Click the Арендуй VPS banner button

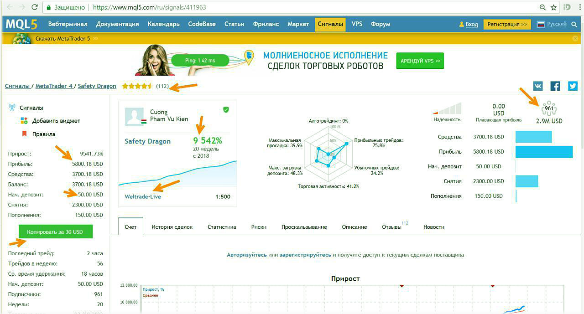pos(420,61)
